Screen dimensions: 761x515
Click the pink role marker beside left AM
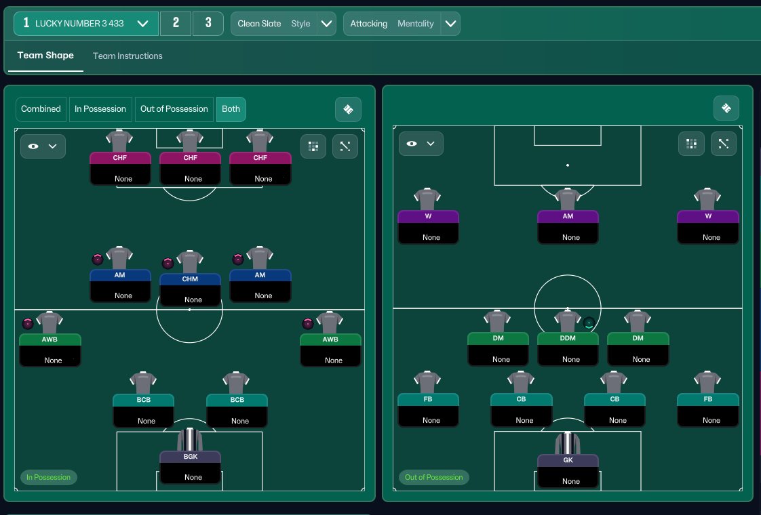tap(98, 259)
